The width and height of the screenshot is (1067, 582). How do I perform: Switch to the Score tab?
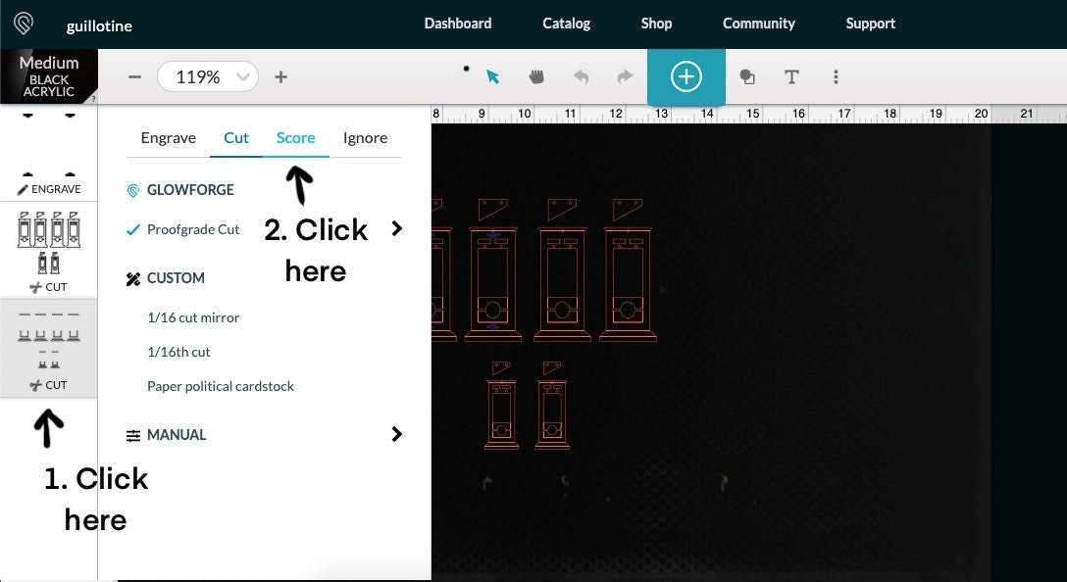[295, 138]
